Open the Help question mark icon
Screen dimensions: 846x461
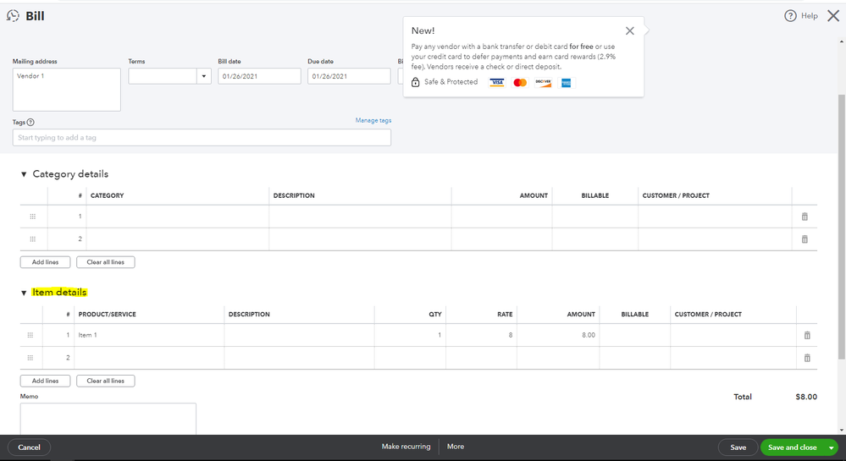pos(790,15)
